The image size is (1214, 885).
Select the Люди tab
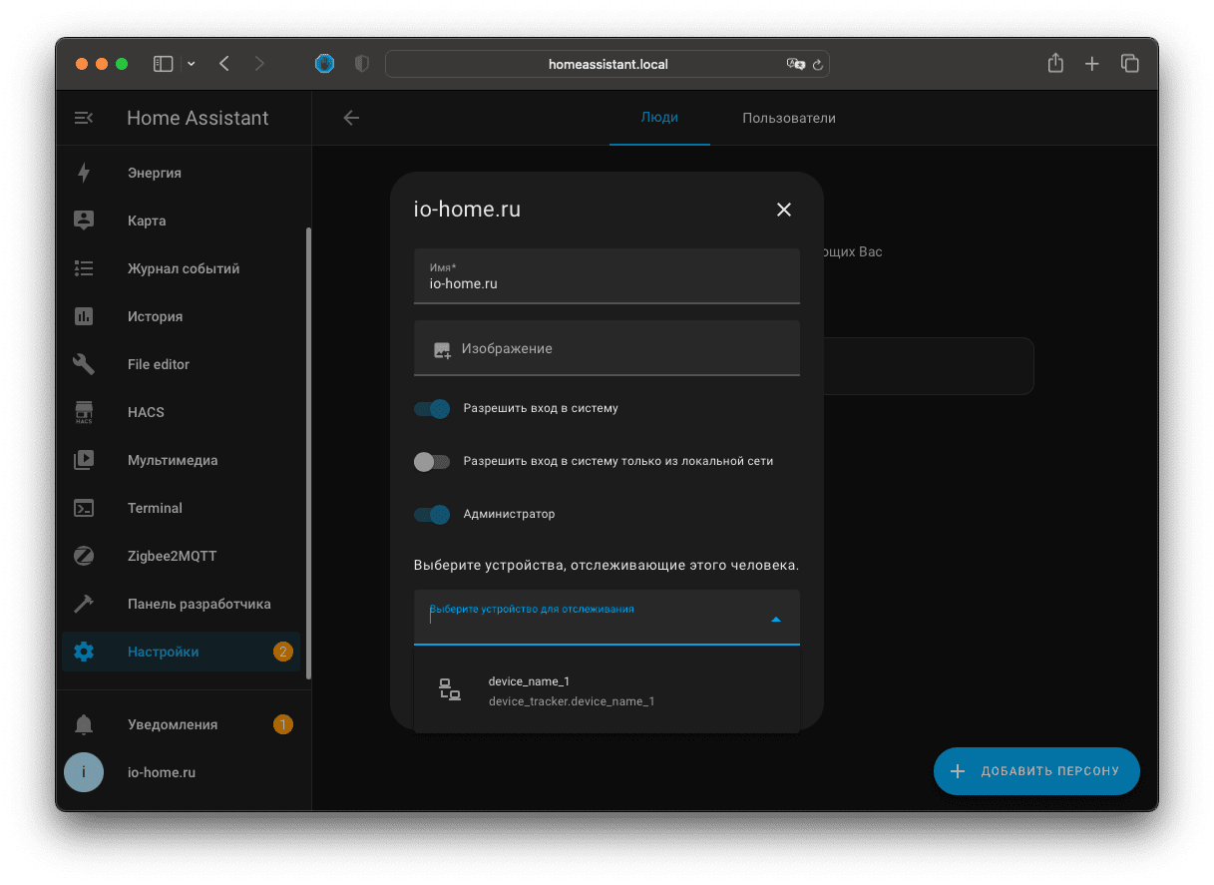point(659,118)
